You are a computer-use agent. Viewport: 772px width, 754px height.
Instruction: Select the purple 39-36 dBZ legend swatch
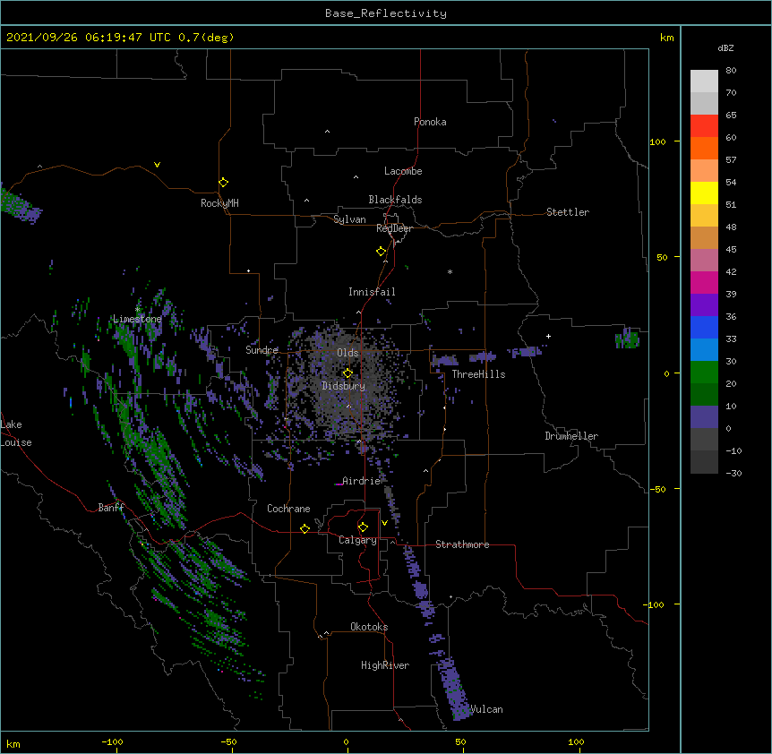[x=704, y=304]
